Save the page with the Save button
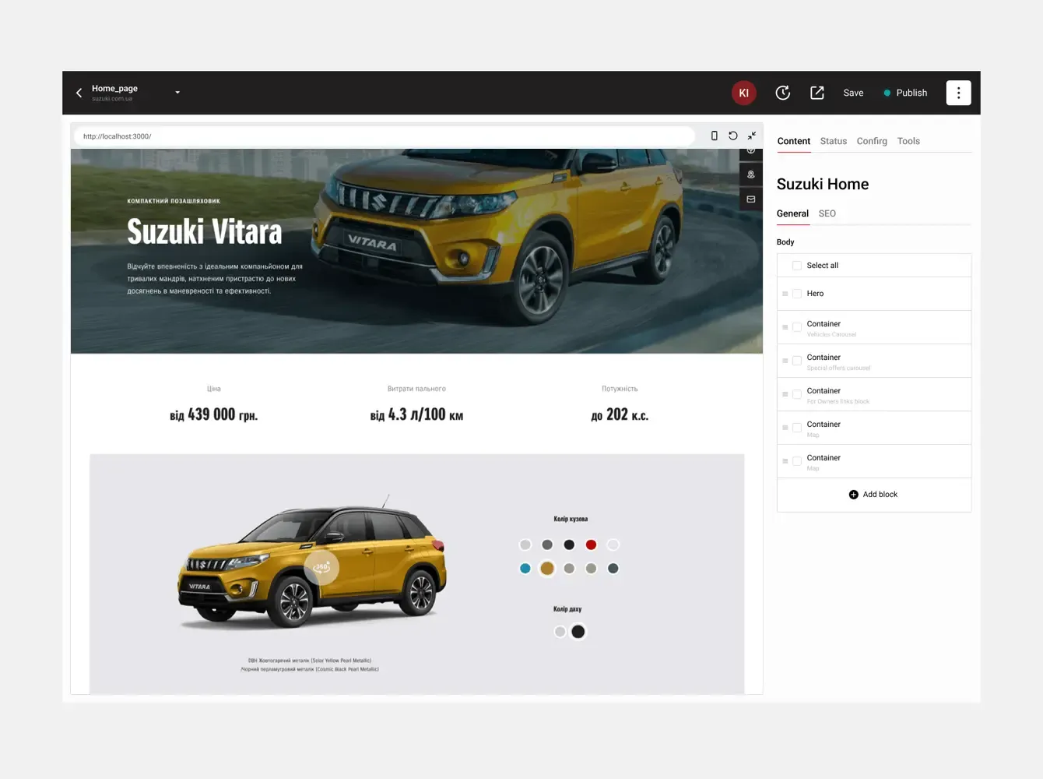Image resolution: width=1043 pixels, height=779 pixels. [x=853, y=93]
